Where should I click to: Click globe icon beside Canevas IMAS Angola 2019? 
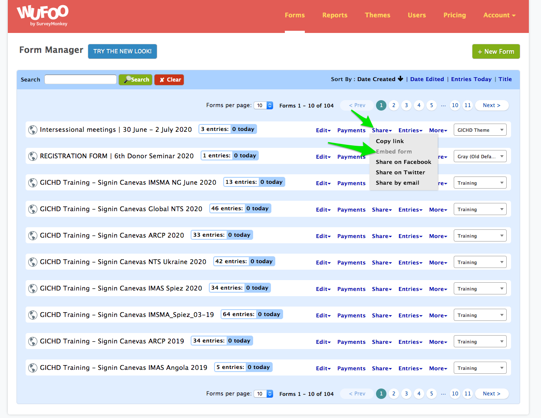33,368
